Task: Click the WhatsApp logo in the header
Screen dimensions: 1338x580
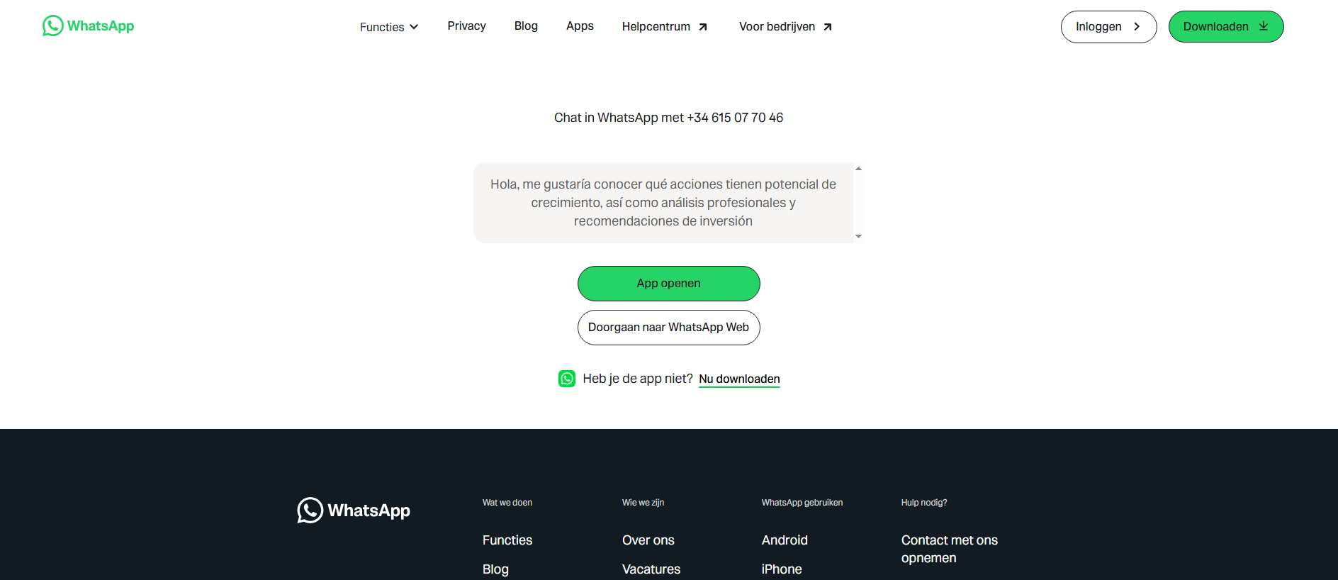Action: coord(88,26)
